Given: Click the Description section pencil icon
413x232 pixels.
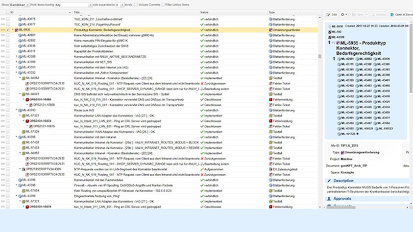Looking at the screenshot, I should click(329, 181).
